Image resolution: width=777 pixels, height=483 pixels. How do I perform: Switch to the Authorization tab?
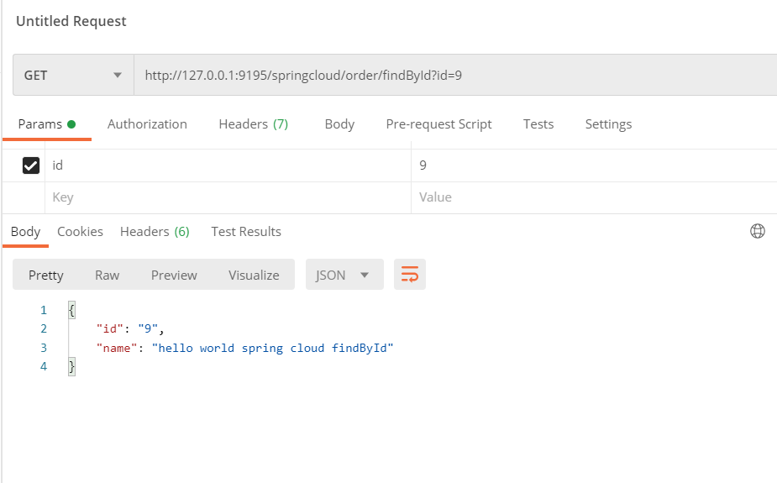(x=147, y=123)
